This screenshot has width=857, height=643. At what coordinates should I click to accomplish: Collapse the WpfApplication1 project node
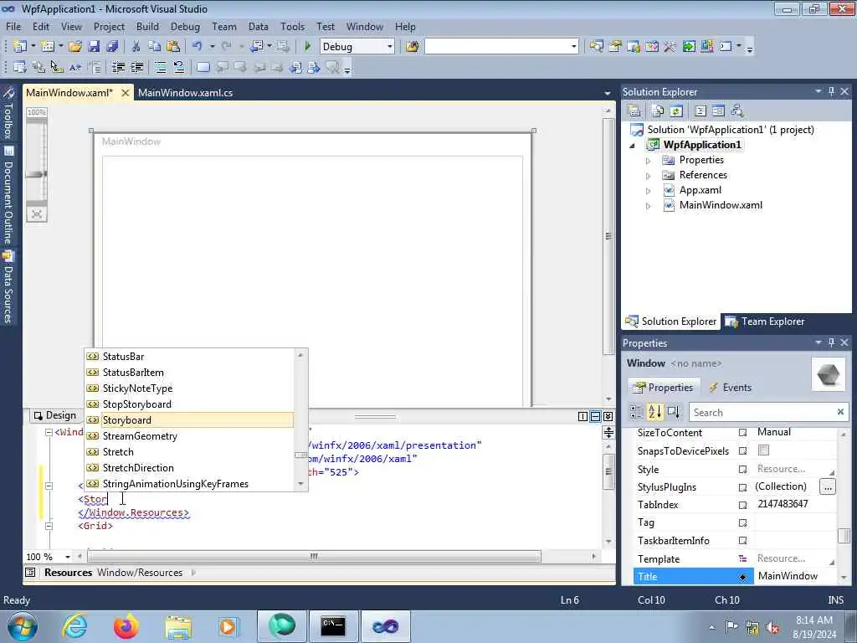[x=633, y=146]
